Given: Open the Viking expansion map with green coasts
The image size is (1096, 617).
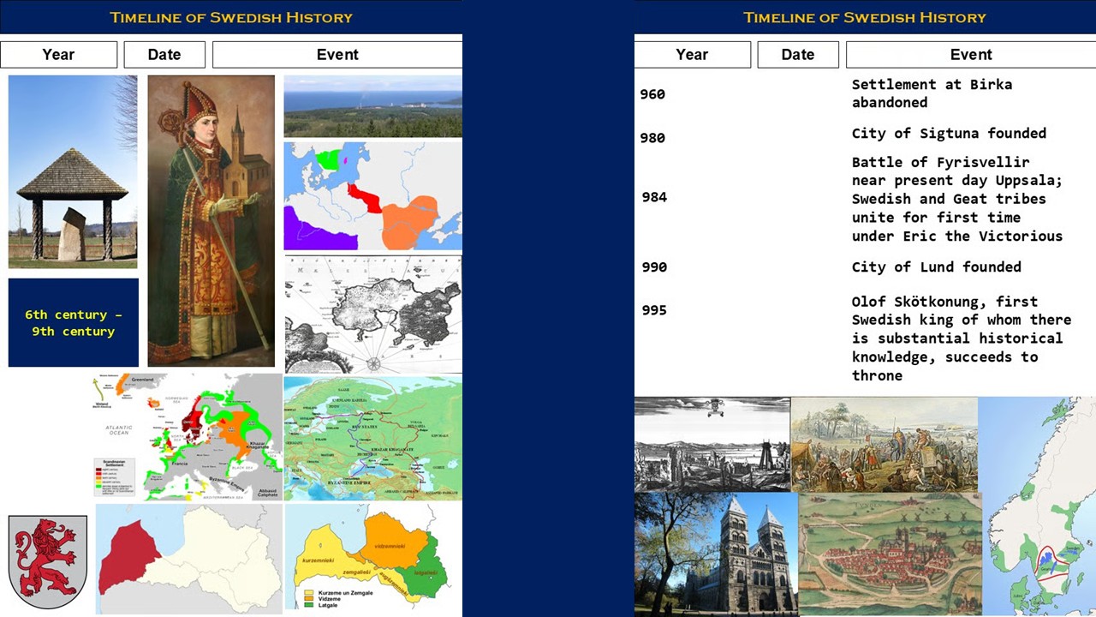Looking at the screenshot, I should [x=187, y=437].
